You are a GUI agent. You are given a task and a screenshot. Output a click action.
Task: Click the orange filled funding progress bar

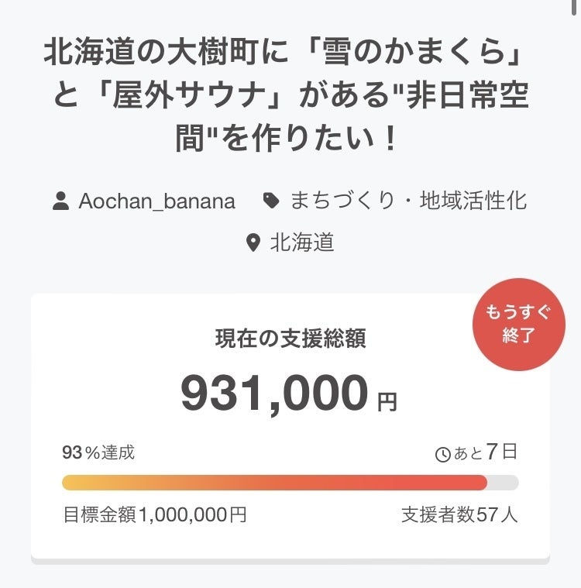click(x=274, y=483)
